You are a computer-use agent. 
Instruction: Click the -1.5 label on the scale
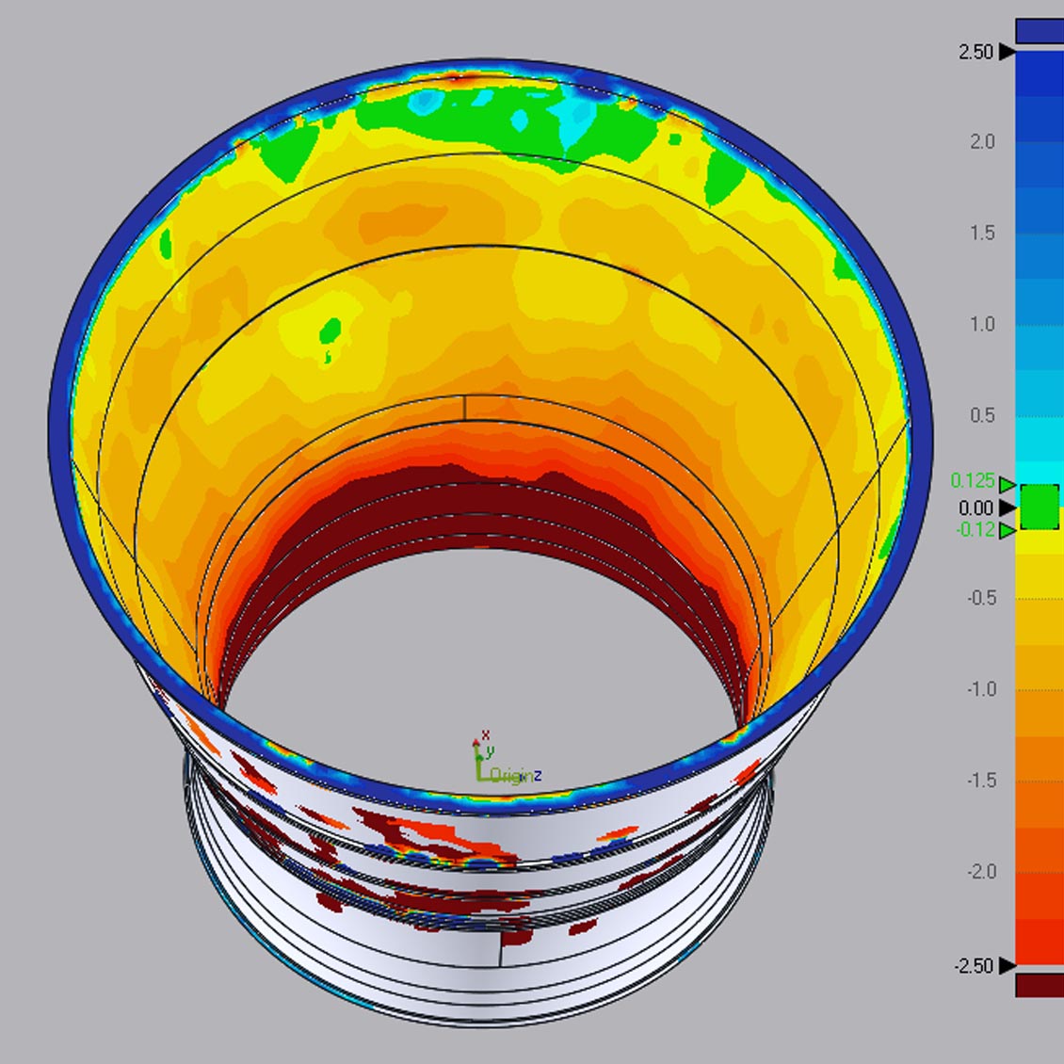pyautogui.click(x=979, y=781)
